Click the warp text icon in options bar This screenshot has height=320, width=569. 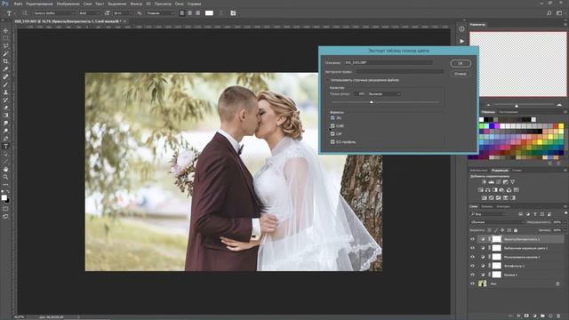point(221,13)
